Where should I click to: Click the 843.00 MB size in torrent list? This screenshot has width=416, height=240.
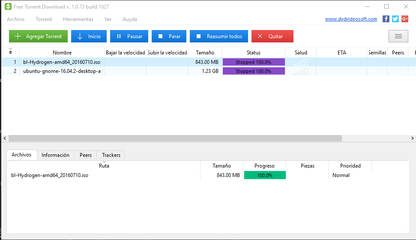point(207,62)
